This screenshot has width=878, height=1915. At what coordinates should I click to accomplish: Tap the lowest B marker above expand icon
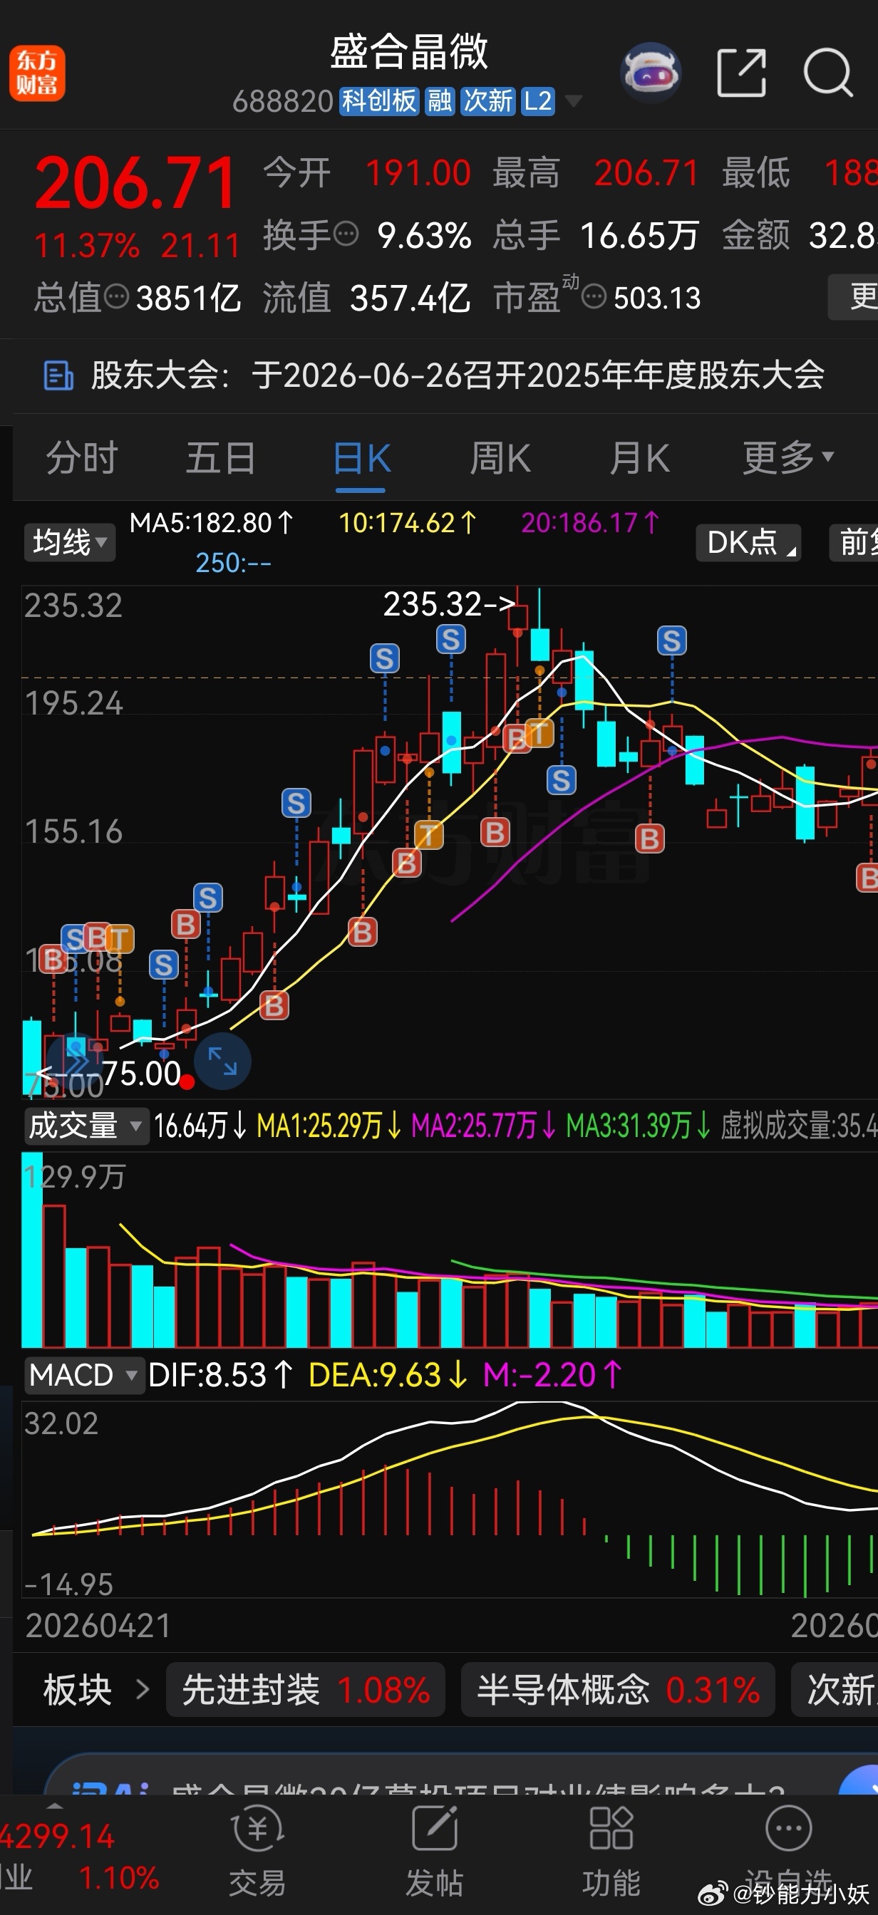274,1006
